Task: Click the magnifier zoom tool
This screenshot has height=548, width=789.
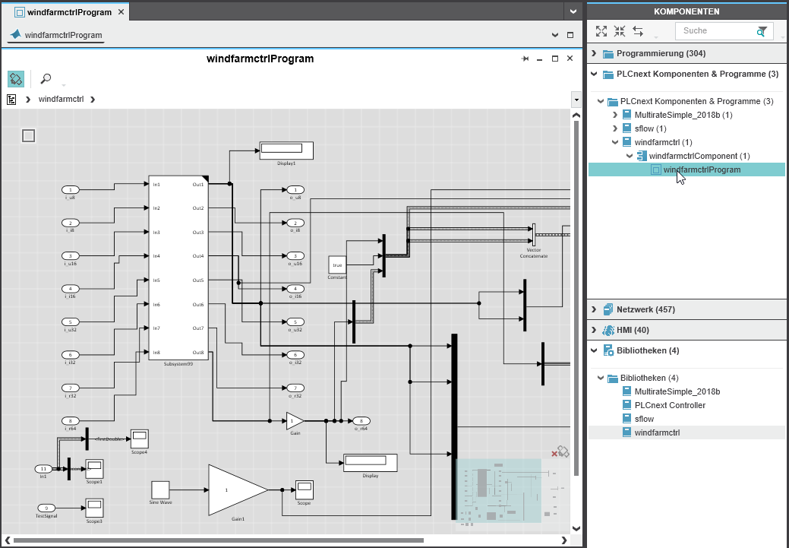Action: 46,78
